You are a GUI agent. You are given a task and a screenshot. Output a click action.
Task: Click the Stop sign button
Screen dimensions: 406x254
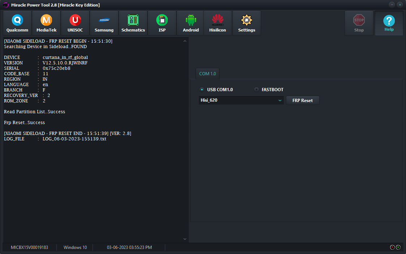(359, 23)
